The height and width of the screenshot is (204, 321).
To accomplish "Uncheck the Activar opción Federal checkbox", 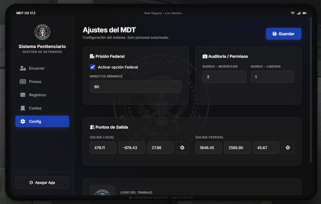I will [93, 67].
